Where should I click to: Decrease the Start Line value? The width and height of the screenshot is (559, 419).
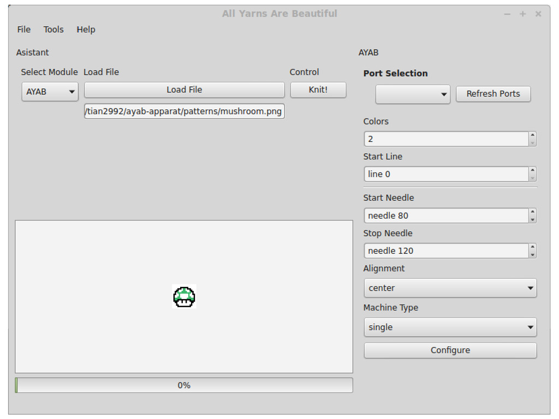click(x=532, y=178)
